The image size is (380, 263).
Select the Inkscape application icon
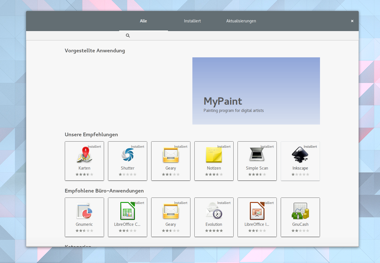pyautogui.click(x=300, y=155)
